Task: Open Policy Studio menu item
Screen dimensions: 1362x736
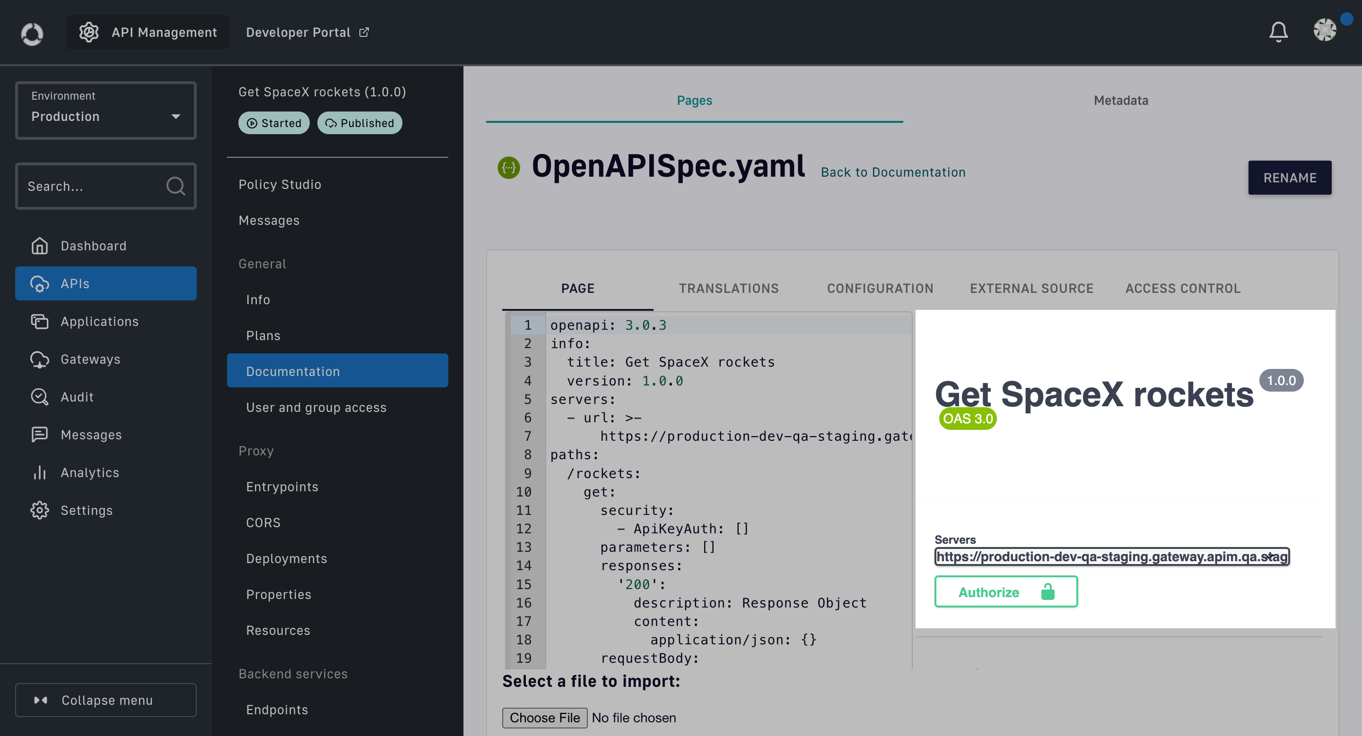Action: click(337, 184)
